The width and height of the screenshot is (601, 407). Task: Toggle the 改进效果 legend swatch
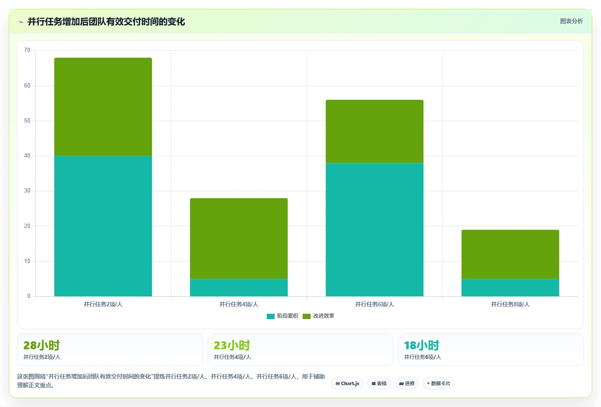tap(307, 316)
